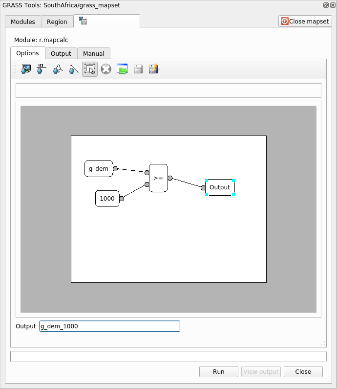Click the Open model folder icon
The width and height of the screenshot is (337, 389).
[x=122, y=69]
